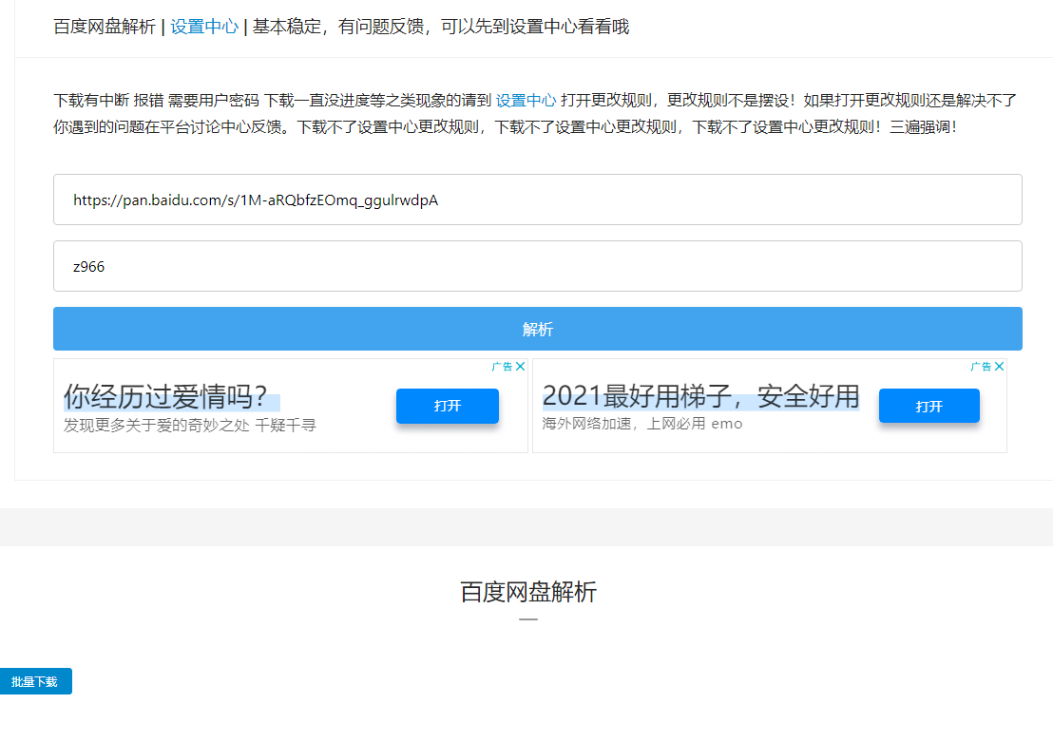Click 广告 info icon on 梯子 ad
The width and height of the screenshot is (1053, 742).
coord(981,367)
